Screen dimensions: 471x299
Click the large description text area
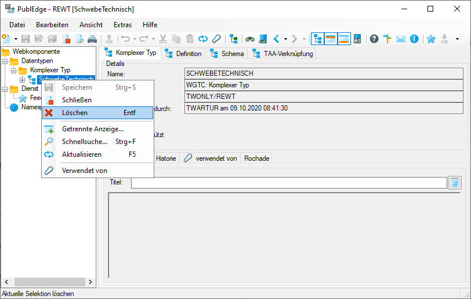284,235
